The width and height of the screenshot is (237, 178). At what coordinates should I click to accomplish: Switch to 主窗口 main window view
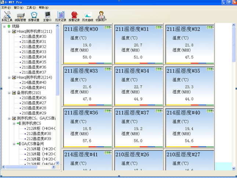(47, 17)
